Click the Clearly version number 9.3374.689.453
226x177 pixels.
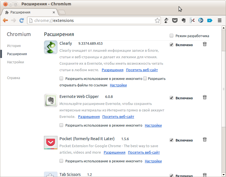click(x=90, y=43)
